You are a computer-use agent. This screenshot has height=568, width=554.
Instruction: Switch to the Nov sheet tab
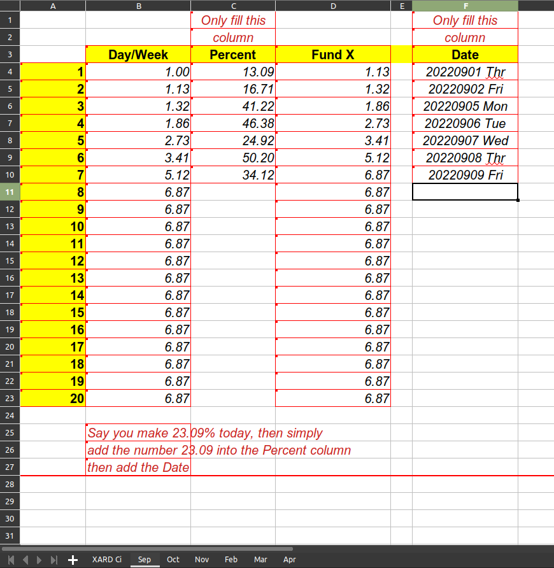[202, 559]
